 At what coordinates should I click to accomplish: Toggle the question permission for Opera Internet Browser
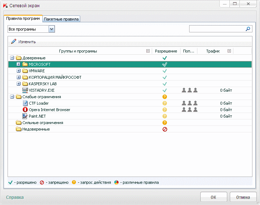click(x=165, y=110)
